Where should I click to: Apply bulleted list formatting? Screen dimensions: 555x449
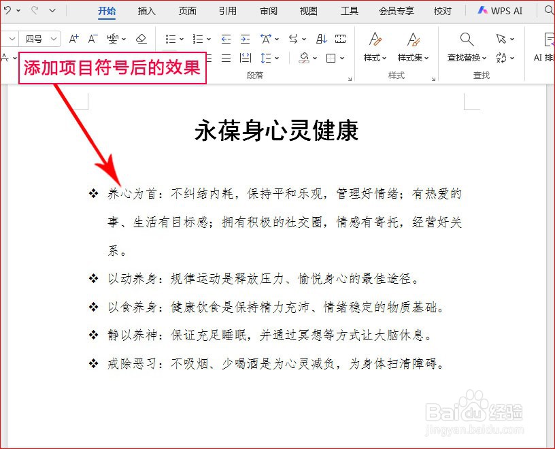coord(171,39)
